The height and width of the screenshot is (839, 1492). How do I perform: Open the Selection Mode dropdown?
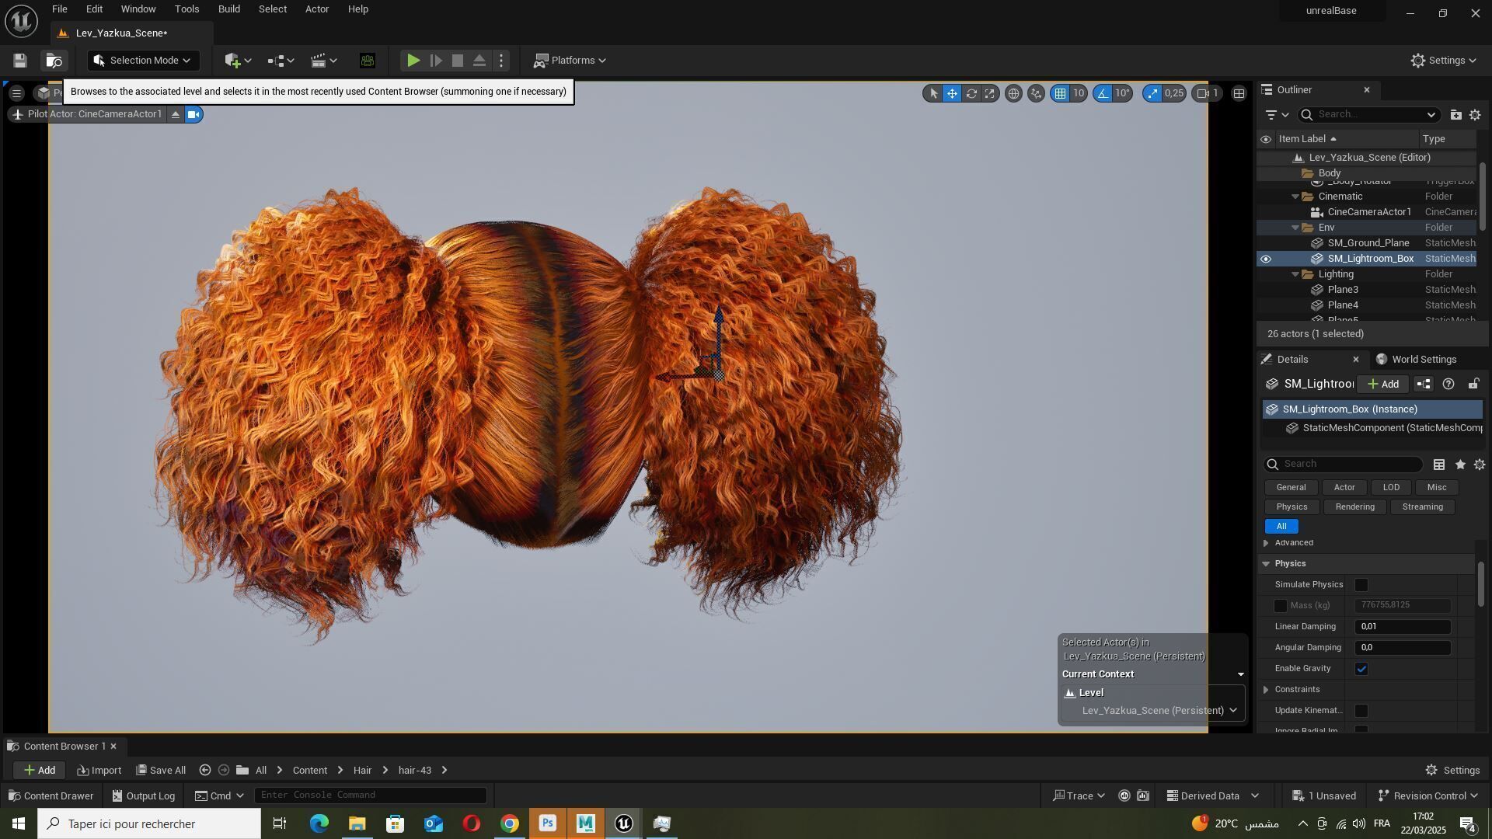point(143,61)
